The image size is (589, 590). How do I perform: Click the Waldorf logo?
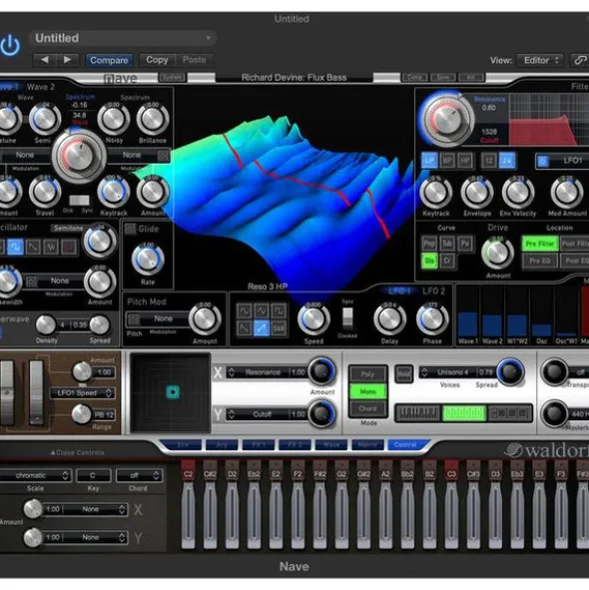[547, 451]
